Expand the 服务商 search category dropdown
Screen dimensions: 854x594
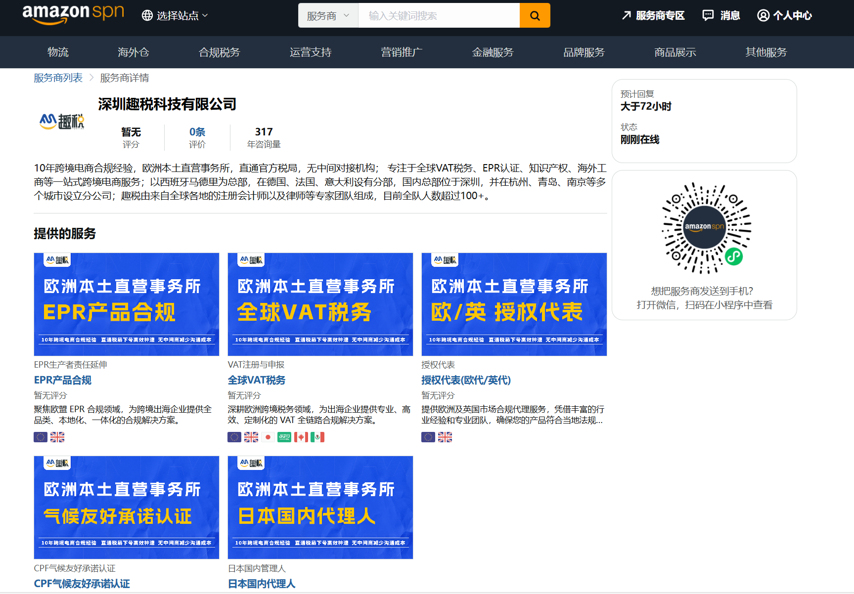[x=328, y=16]
